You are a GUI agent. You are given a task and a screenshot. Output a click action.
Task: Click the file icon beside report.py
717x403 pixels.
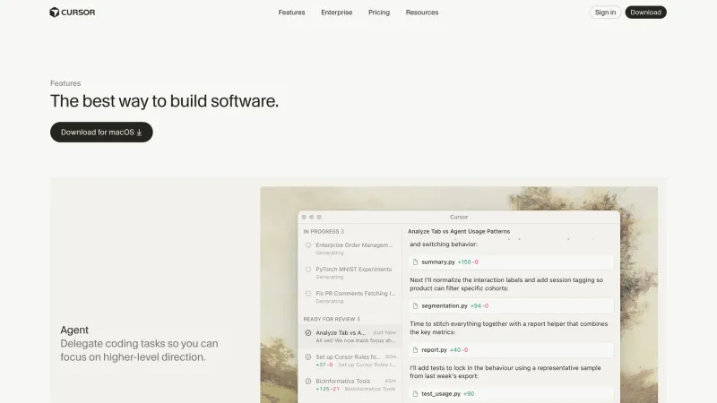pos(415,350)
